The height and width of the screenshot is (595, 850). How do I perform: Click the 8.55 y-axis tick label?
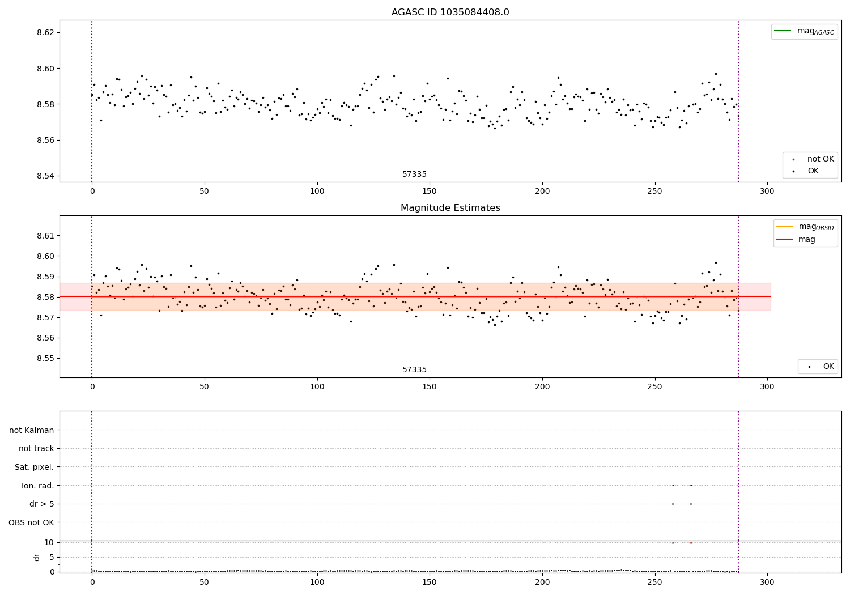(x=46, y=359)
